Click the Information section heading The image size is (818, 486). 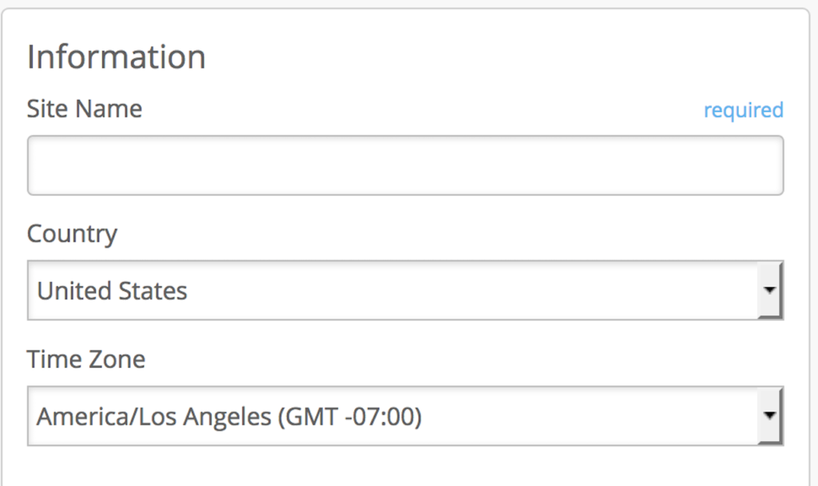(117, 58)
